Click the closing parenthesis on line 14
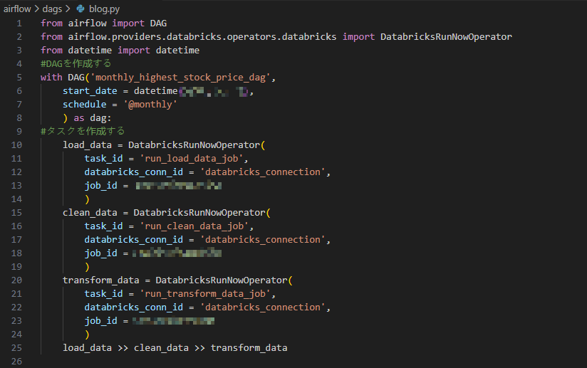This screenshot has height=368, width=587. 87,199
